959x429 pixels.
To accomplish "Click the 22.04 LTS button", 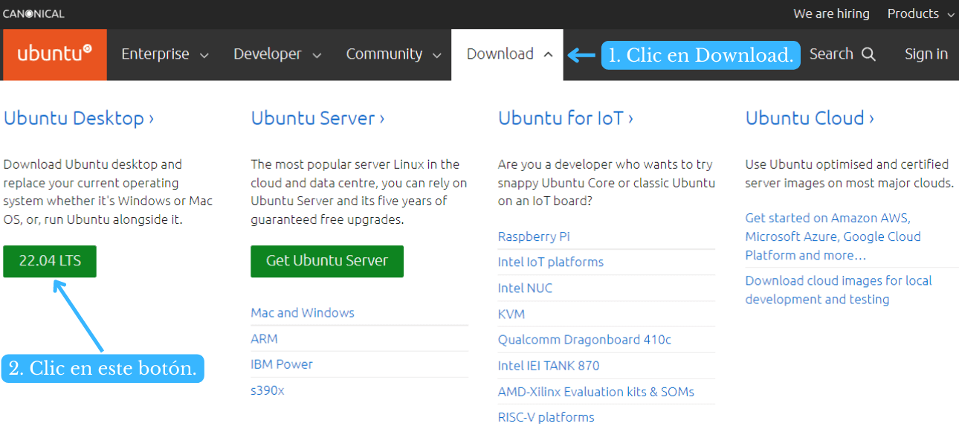I will point(49,261).
